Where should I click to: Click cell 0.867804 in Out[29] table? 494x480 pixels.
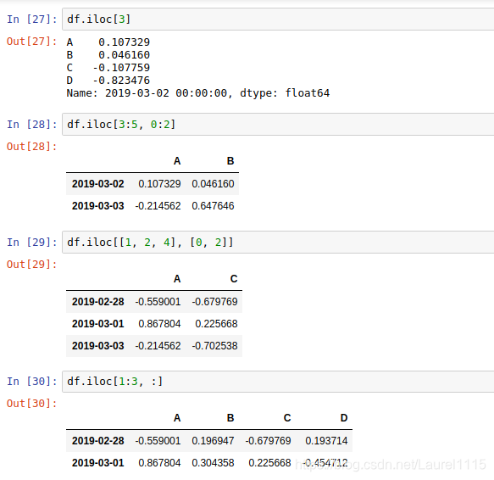pyautogui.click(x=160, y=324)
